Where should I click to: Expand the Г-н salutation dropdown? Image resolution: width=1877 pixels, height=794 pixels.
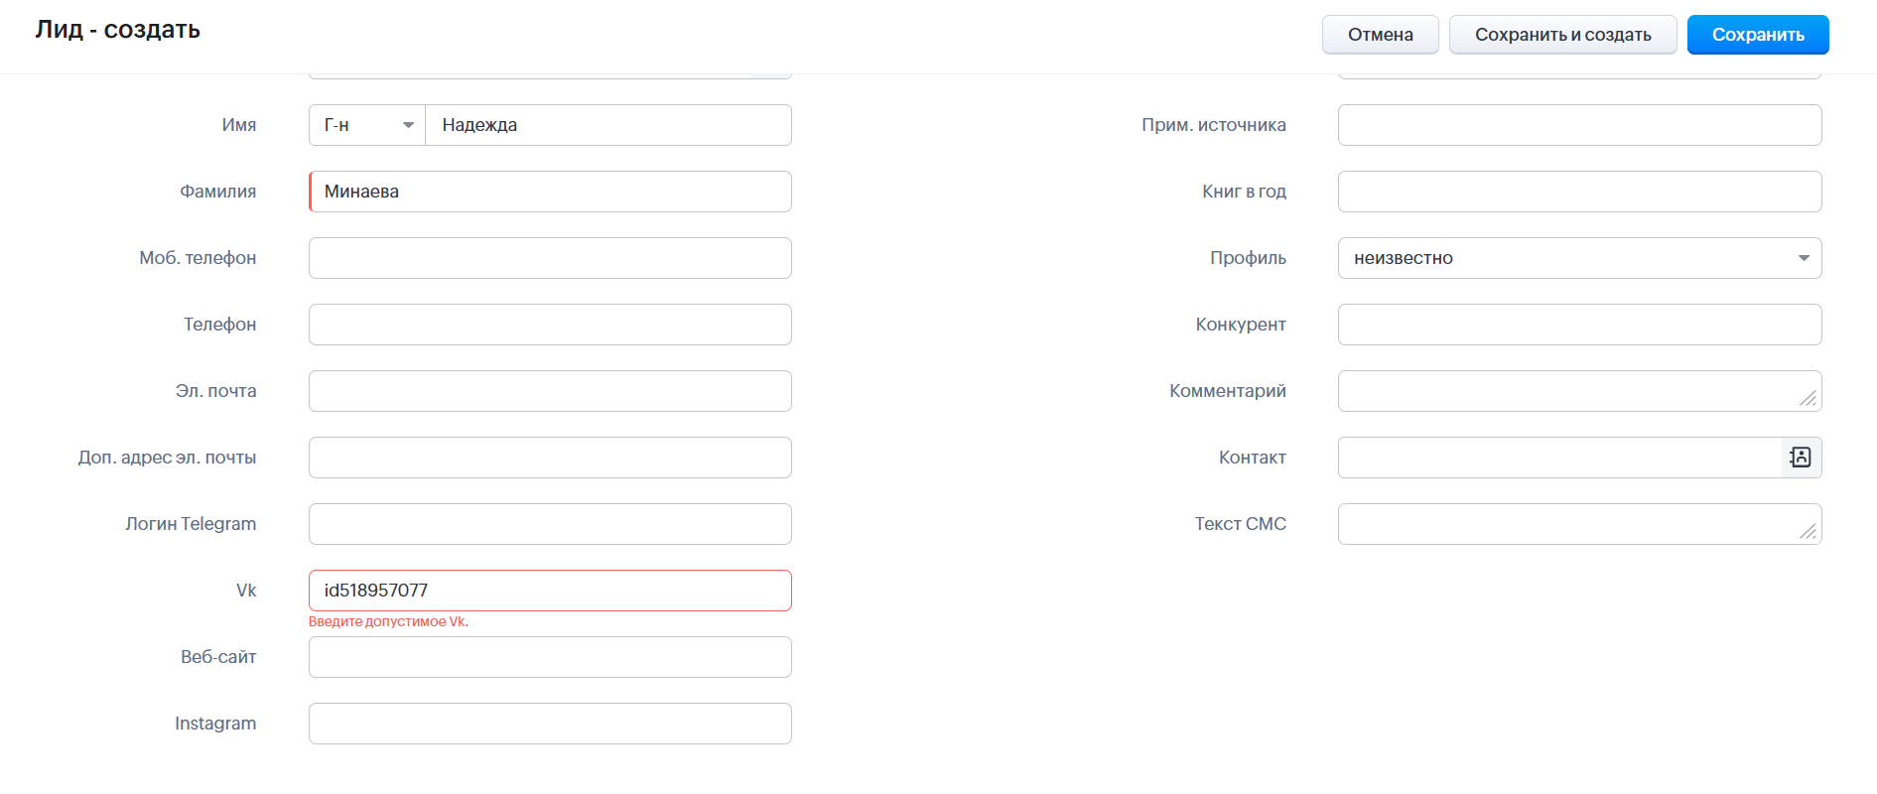coord(367,125)
